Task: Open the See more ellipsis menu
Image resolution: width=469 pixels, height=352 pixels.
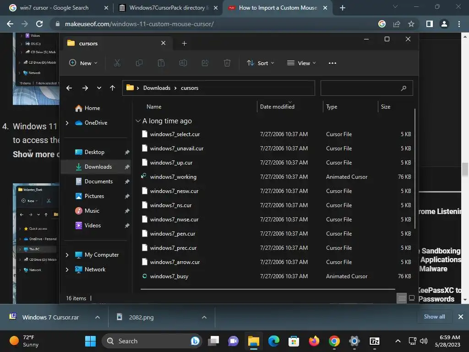Action: coord(333,63)
